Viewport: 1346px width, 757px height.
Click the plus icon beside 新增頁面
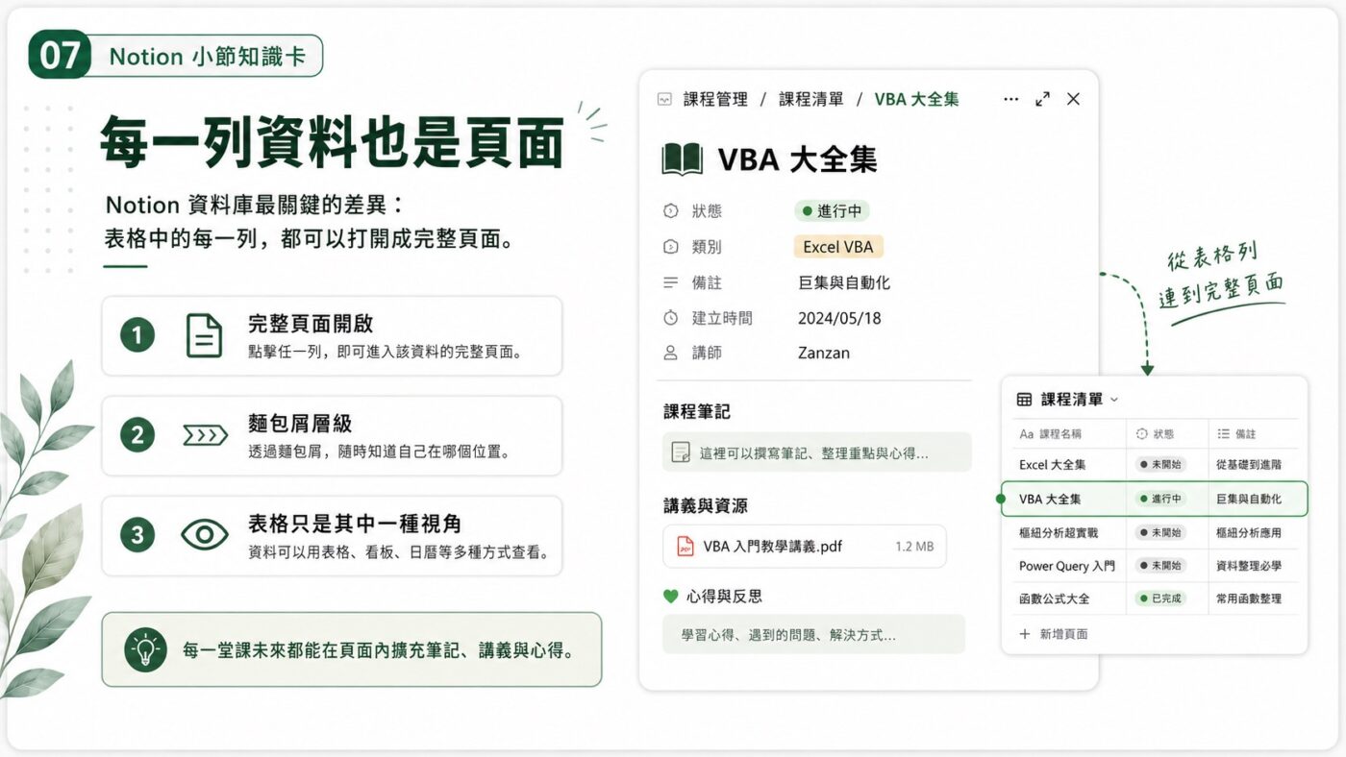1025,634
